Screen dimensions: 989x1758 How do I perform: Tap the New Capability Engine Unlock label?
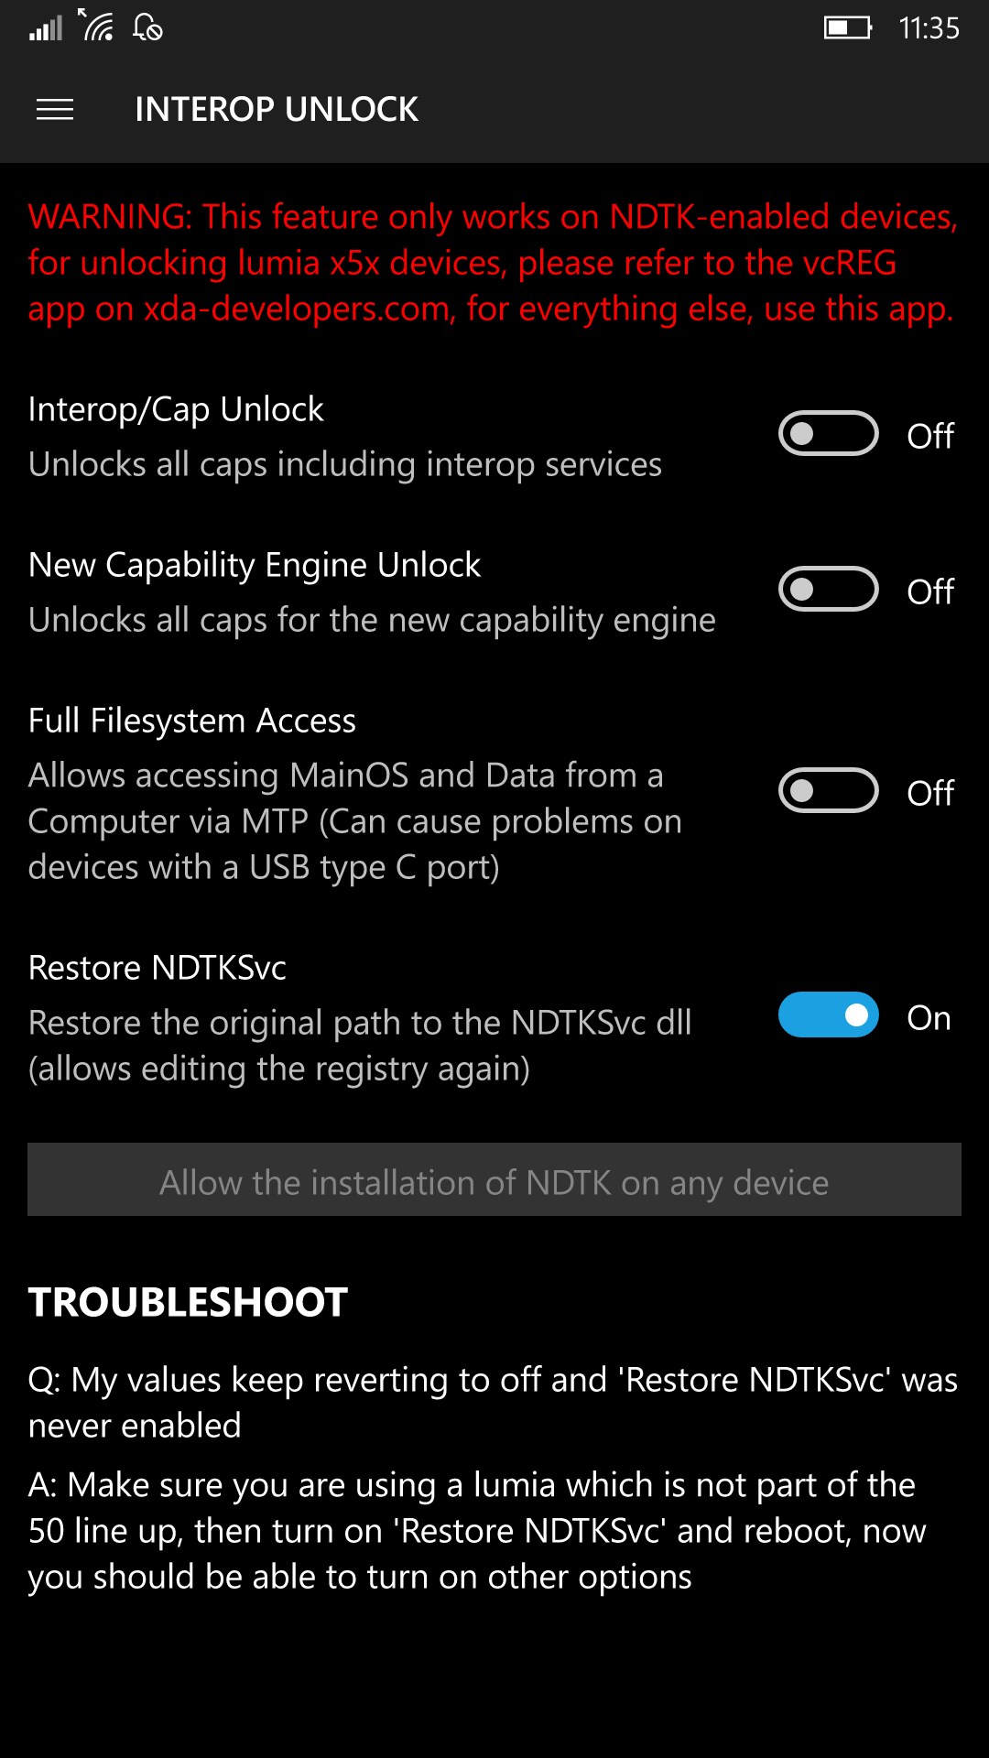[x=255, y=565]
